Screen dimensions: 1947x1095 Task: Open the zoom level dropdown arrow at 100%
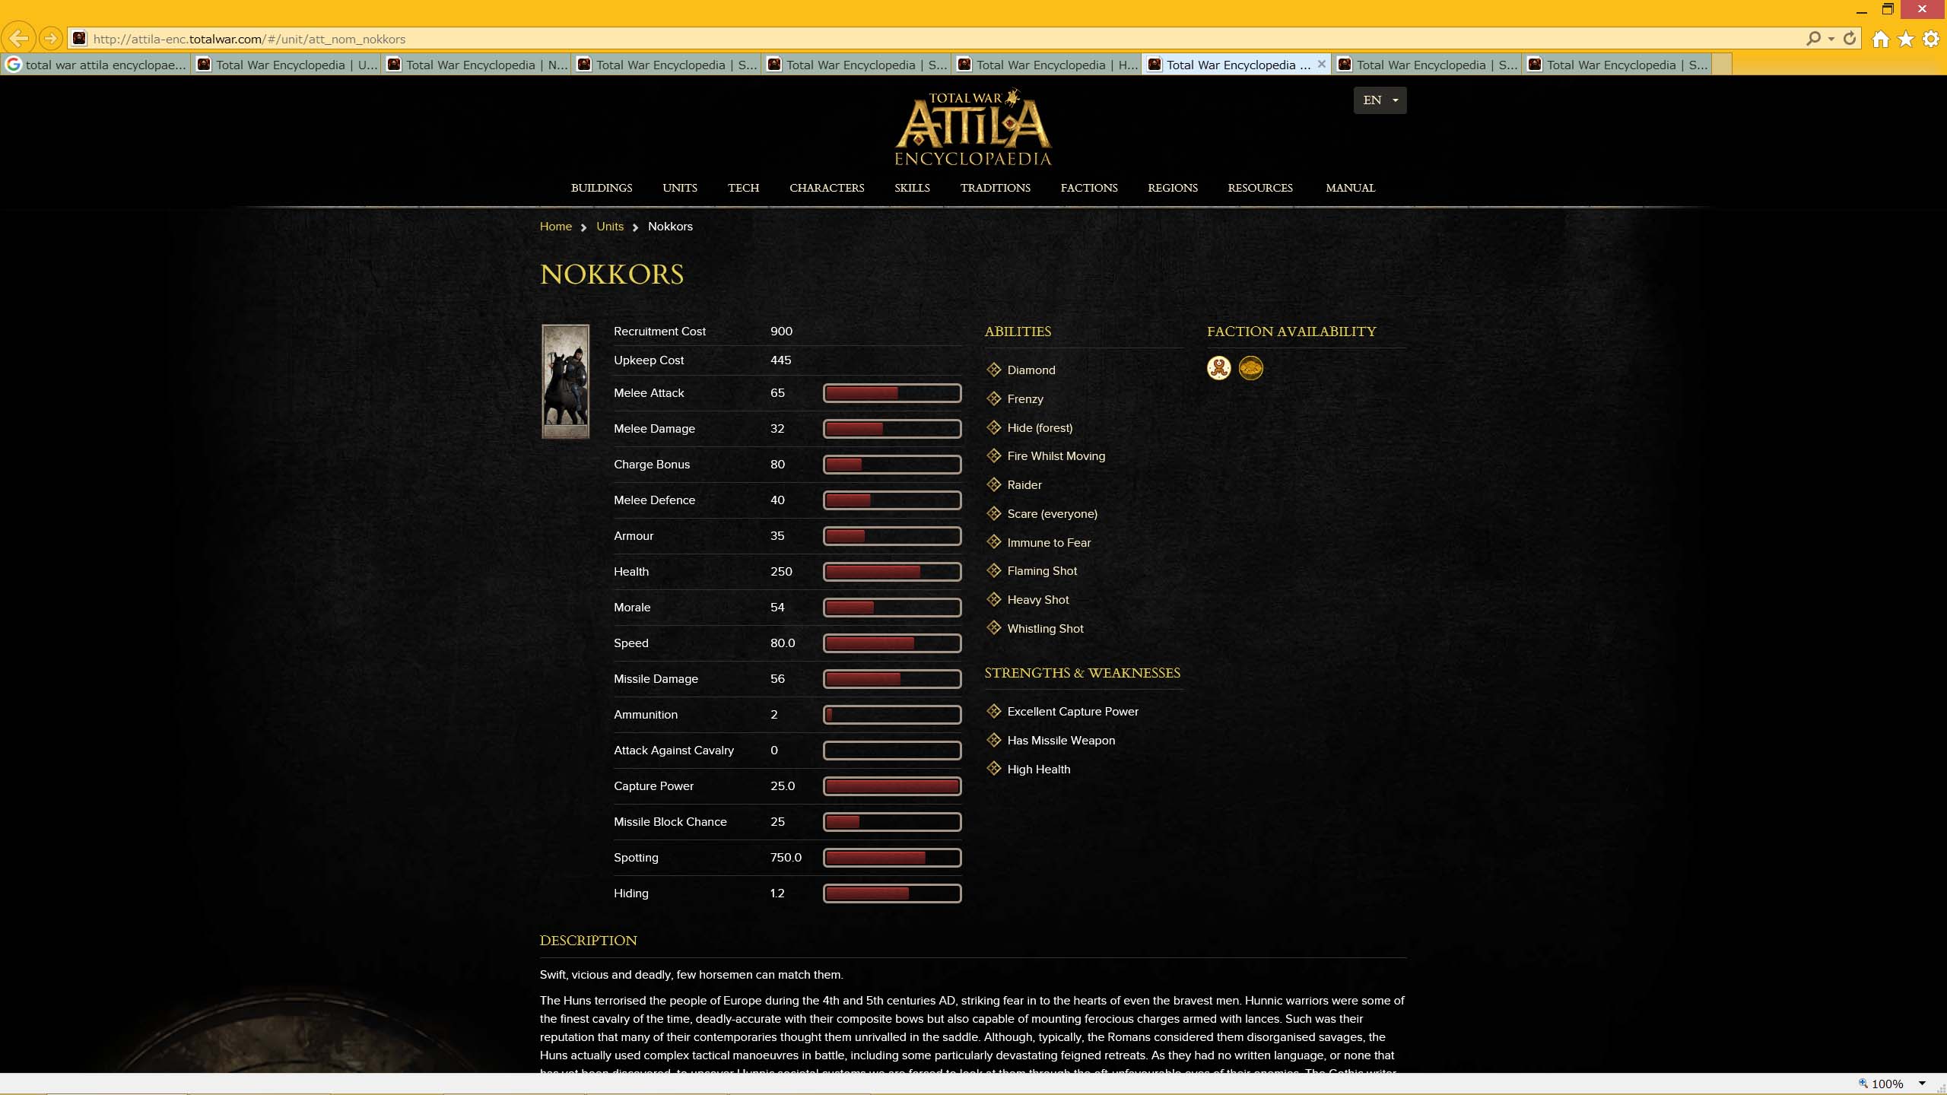[1922, 1084]
